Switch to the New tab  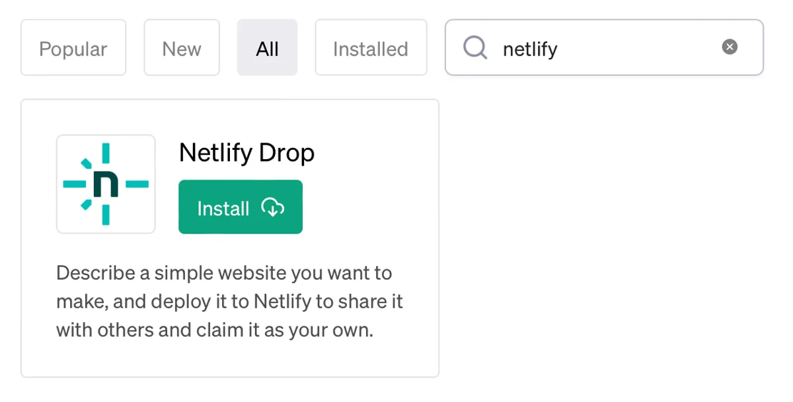point(181,48)
